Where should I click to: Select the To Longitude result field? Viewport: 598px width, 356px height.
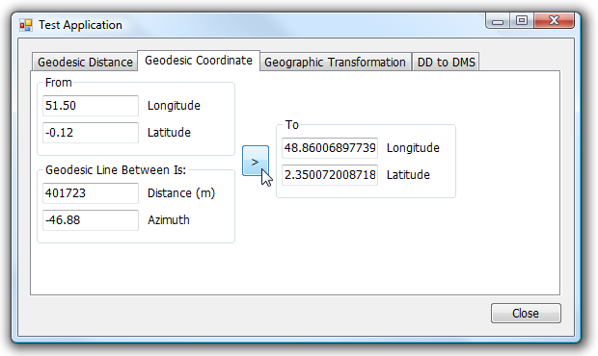(x=330, y=148)
